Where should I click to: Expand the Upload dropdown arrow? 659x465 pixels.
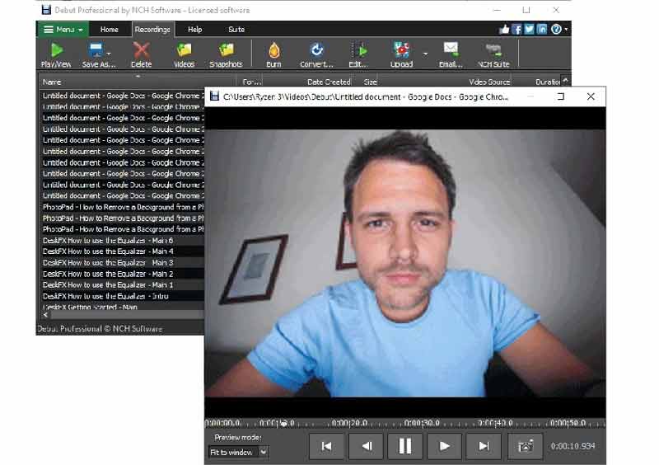pos(425,54)
